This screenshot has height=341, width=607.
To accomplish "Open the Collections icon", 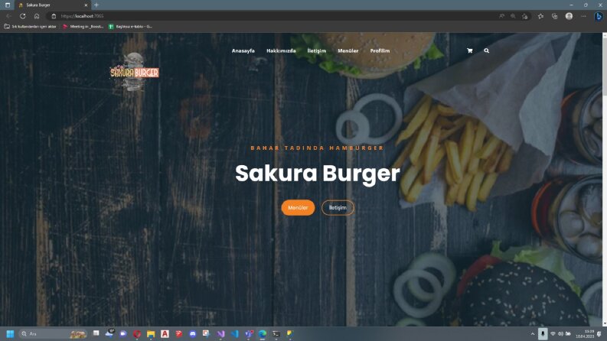I will coord(555,16).
